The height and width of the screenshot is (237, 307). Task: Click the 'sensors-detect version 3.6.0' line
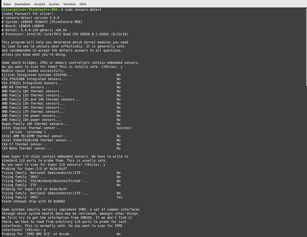click(x=30, y=18)
